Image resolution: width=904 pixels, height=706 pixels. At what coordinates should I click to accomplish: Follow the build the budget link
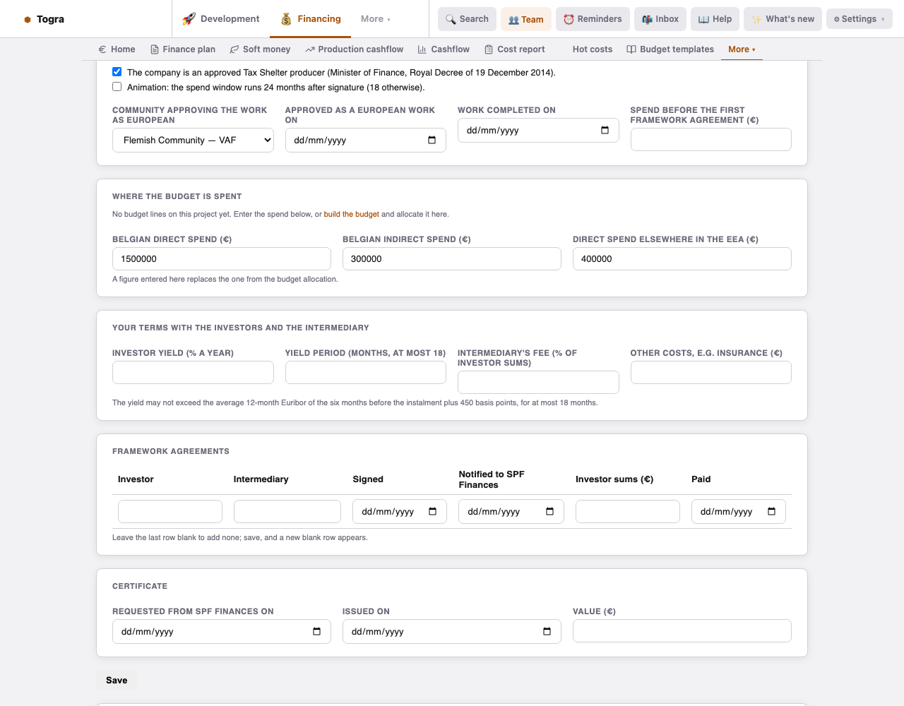click(351, 214)
